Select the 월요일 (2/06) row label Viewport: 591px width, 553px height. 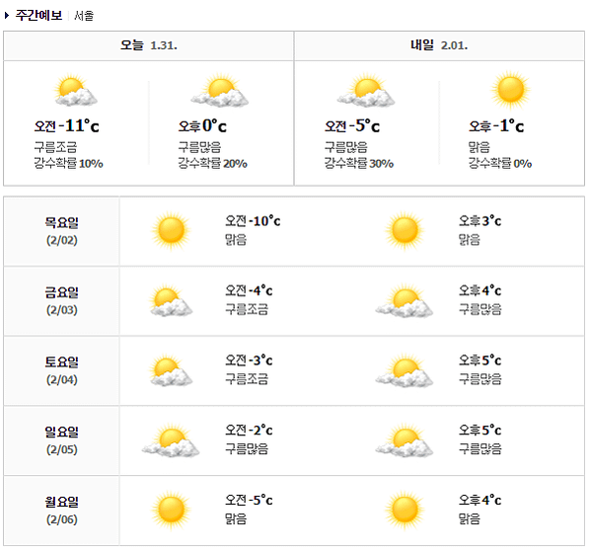(62, 511)
